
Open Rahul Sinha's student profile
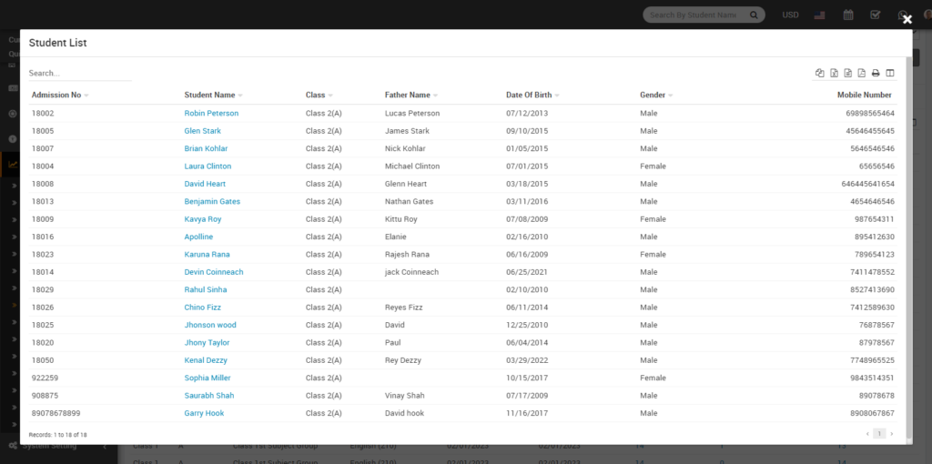pyautogui.click(x=206, y=290)
